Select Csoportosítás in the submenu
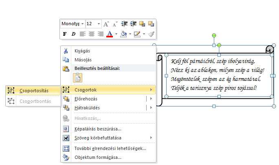 pyautogui.click(x=33, y=91)
